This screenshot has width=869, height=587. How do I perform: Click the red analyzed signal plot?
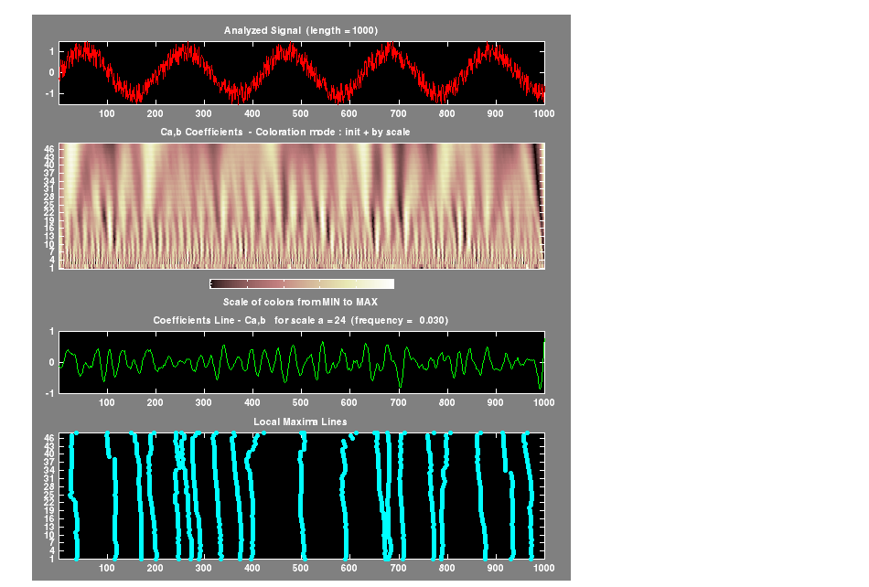point(302,72)
